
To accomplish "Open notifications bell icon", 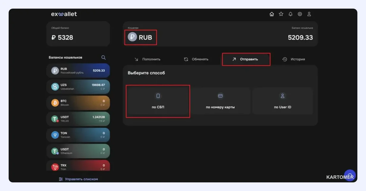I will [x=290, y=14].
